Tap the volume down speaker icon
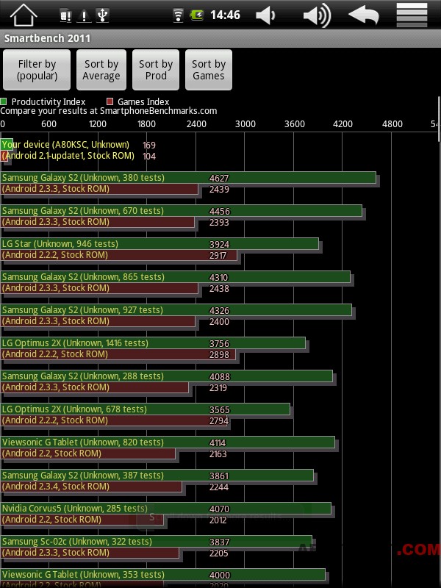 [266, 15]
